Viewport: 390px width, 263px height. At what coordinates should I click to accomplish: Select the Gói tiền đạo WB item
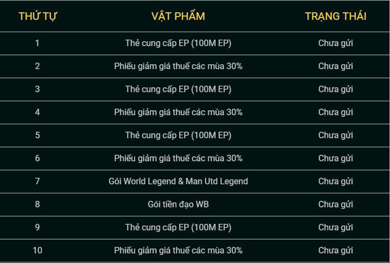coord(178,205)
